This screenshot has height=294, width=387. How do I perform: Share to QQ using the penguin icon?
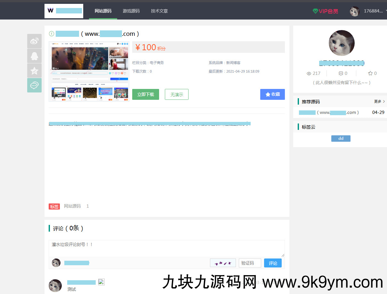point(34,56)
